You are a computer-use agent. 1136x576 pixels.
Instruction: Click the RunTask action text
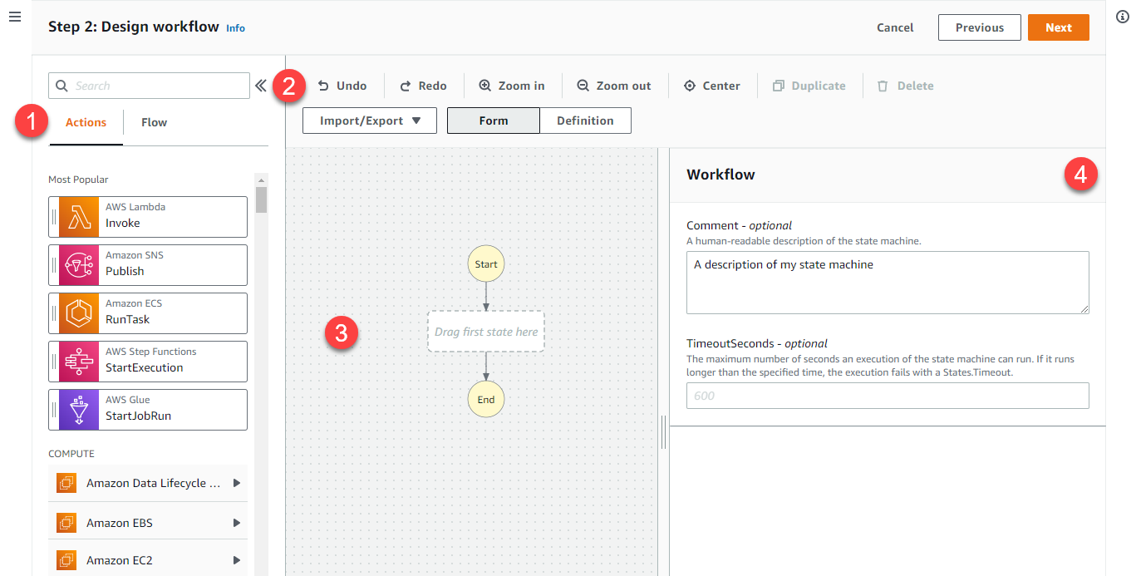click(128, 320)
